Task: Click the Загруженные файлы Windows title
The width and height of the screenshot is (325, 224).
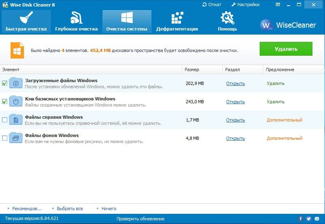Action: tap(61, 80)
